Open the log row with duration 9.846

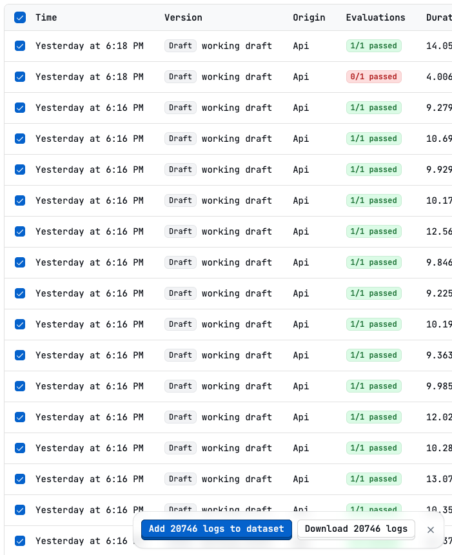pyautogui.click(x=228, y=262)
